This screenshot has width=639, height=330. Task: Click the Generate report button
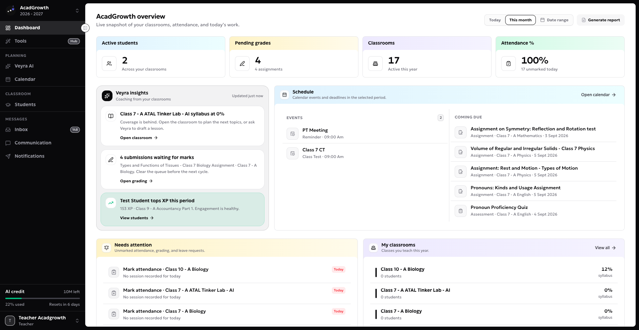601,20
